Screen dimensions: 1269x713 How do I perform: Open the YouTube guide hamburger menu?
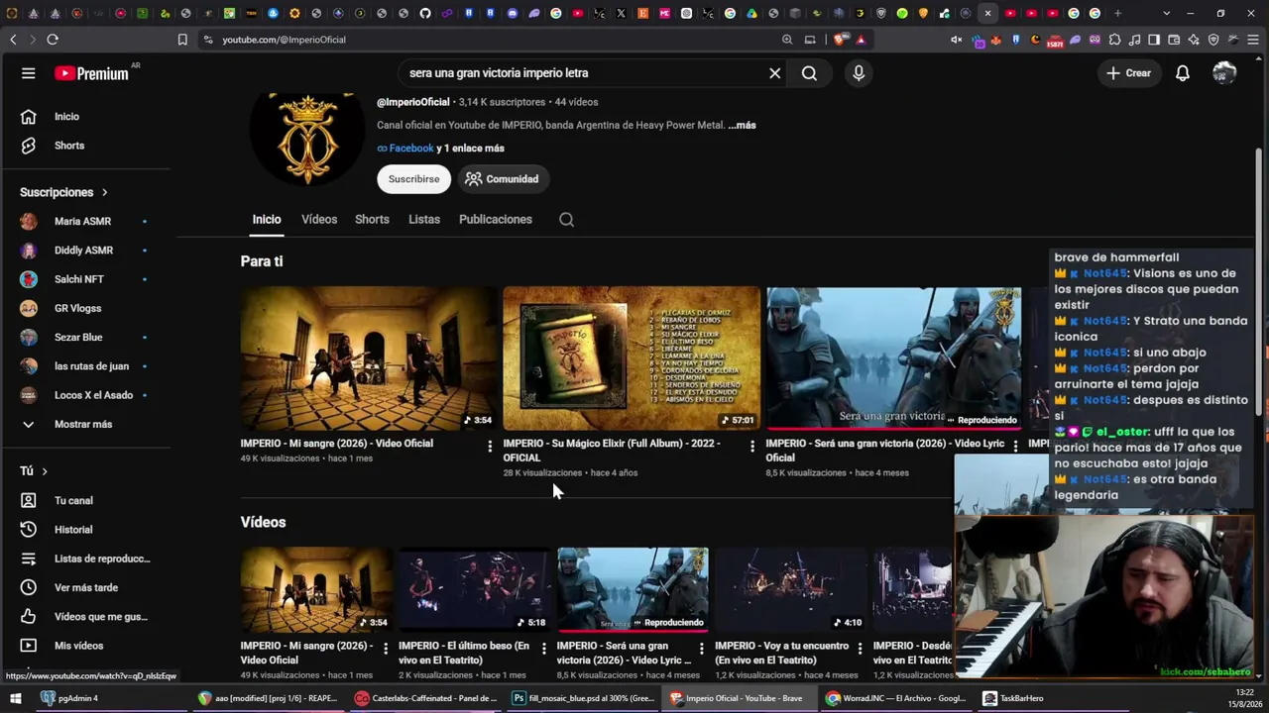(29, 73)
